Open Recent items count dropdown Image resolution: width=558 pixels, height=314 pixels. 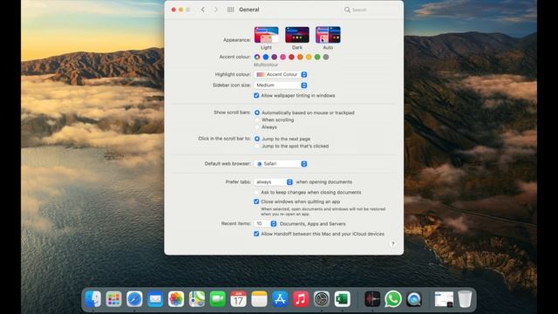pyautogui.click(x=265, y=223)
